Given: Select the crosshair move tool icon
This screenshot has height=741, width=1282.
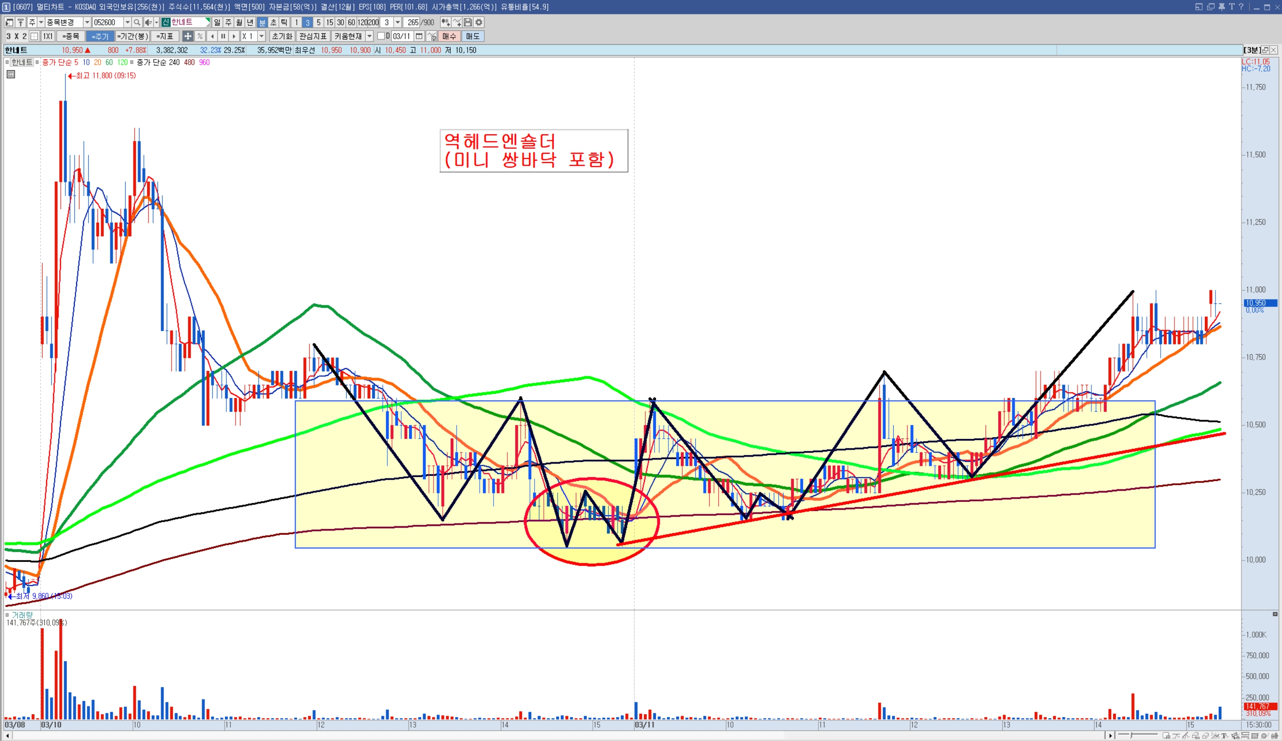Looking at the screenshot, I should 188,36.
